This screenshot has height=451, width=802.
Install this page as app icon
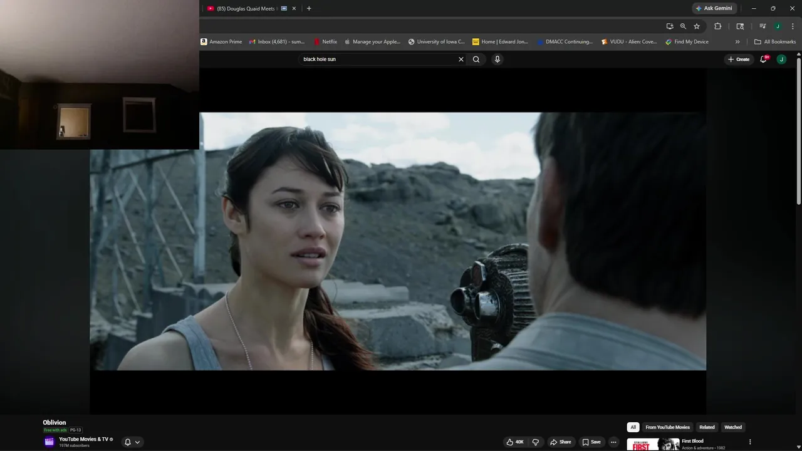[670, 26]
